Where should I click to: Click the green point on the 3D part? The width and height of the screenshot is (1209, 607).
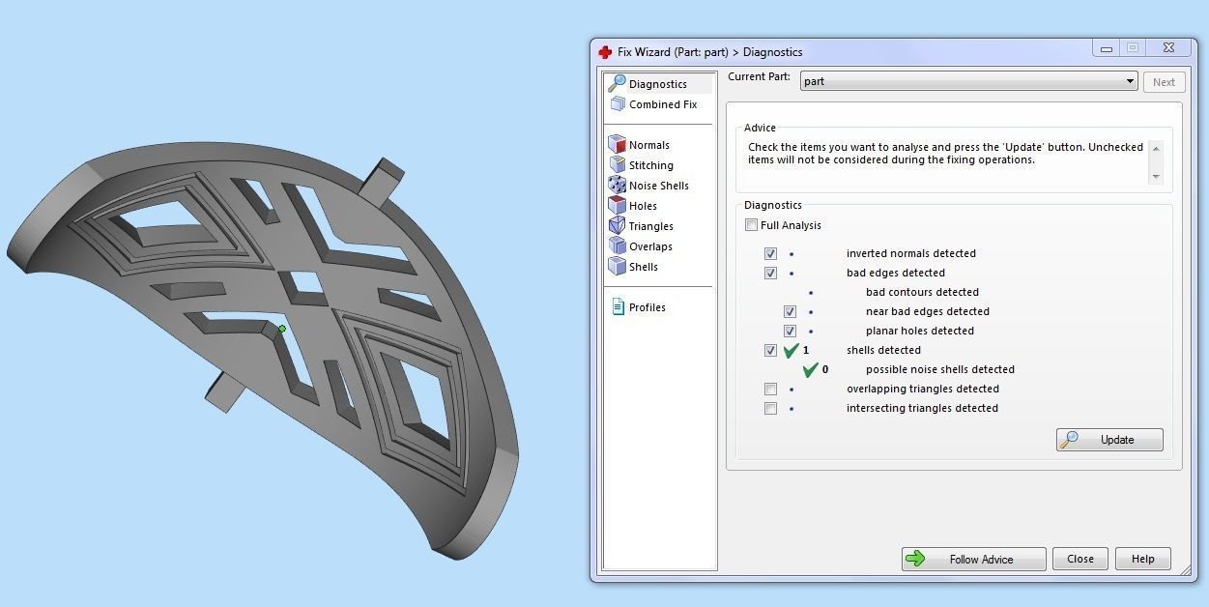tap(282, 329)
